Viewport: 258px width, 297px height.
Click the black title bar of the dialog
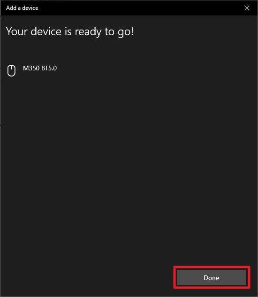[129, 8]
